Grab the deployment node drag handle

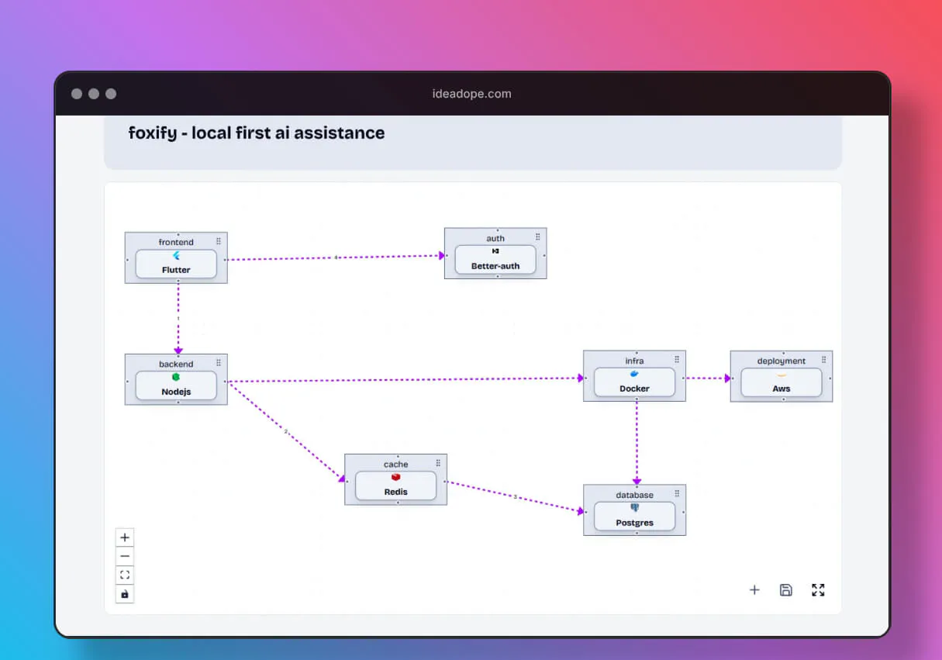tap(823, 360)
